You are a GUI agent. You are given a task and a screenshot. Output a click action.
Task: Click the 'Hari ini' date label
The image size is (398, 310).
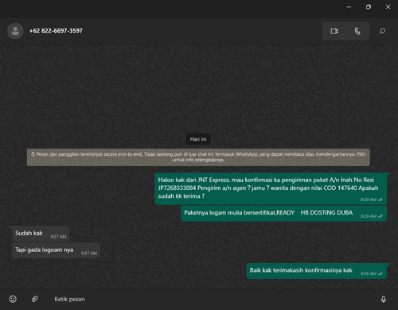(x=198, y=139)
